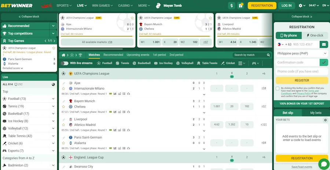
Task: Click horizontal scrollbar under match cards
Action: pos(91,49)
